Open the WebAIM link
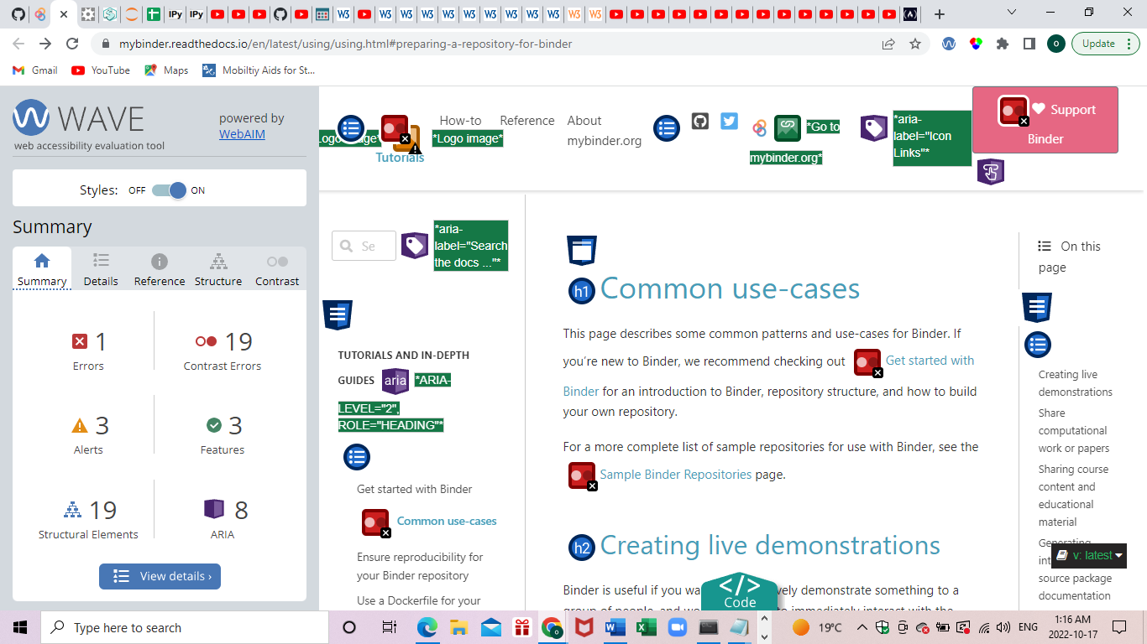This screenshot has height=644, width=1147. click(x=242, y=133)
